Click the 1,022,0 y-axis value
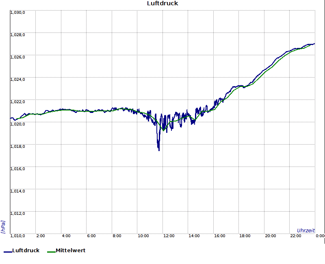Screen dimensions: 325x264 pyautogui.click(x=17, y=102)
